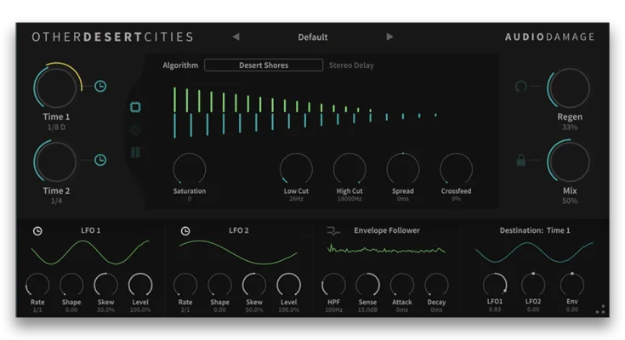The width and height of the screenshot is (625, 340).
Task: Open the Default preset menu
Action: (312, 37)
